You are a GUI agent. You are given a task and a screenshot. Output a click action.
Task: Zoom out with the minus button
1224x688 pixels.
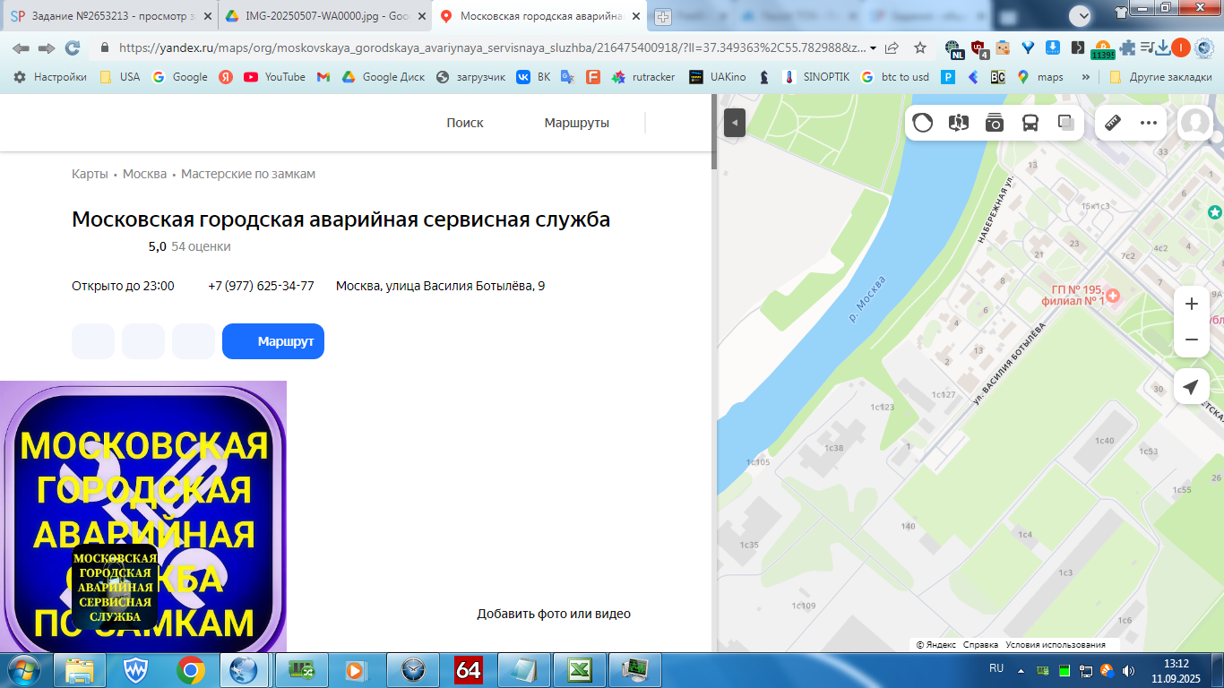click(x=1192, y=340)
